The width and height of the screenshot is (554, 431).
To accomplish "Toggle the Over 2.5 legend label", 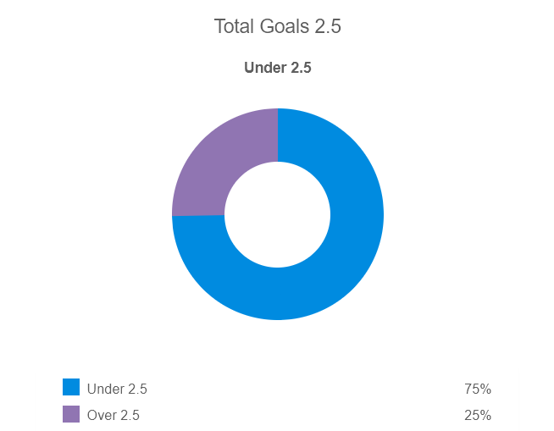I will coord(114,416).
